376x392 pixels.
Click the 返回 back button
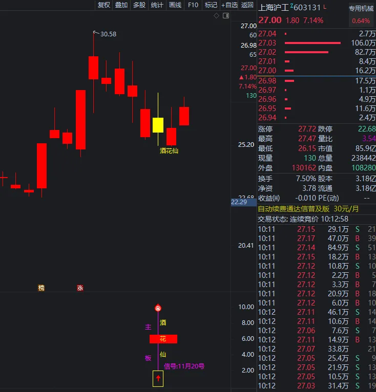(247, 5)
